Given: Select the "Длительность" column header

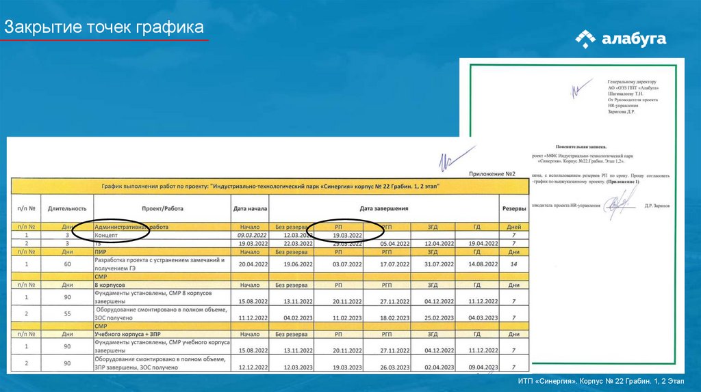Looking at the screenshot, I should (x=67, y=208).
